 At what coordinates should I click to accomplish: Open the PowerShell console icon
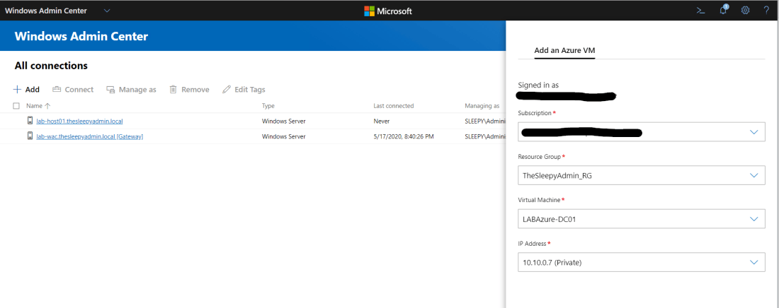click(x=700, y=11)
